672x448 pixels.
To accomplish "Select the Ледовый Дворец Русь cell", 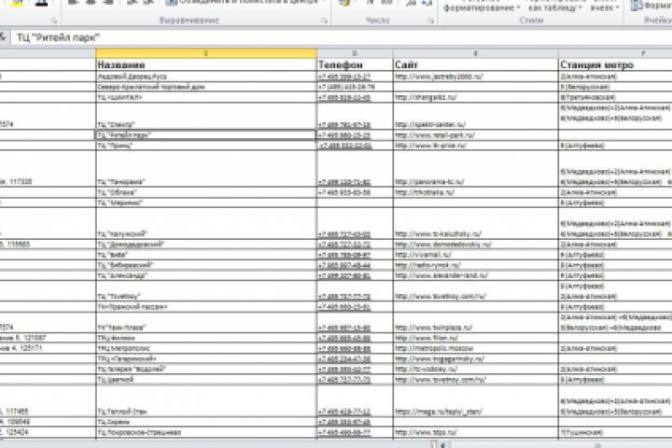I will coord(206,77).
